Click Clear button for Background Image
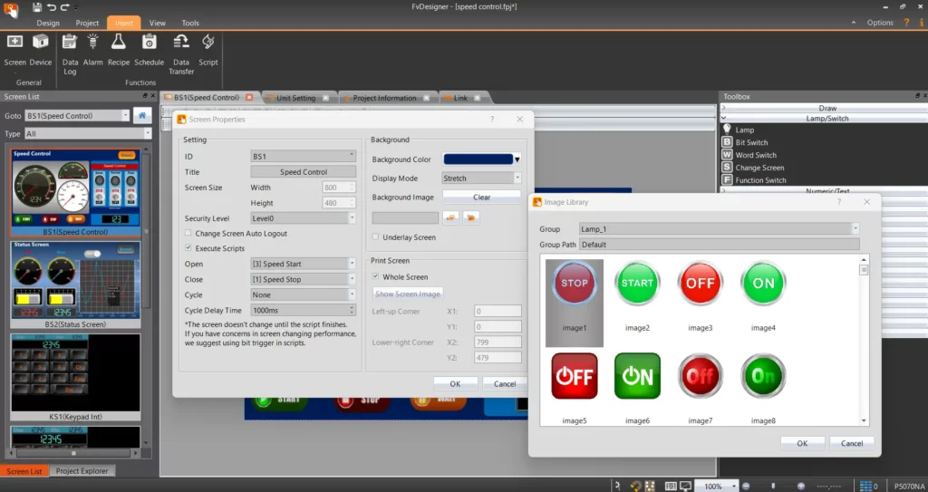The height and width of the screenshot is (492, 928). 481,198
